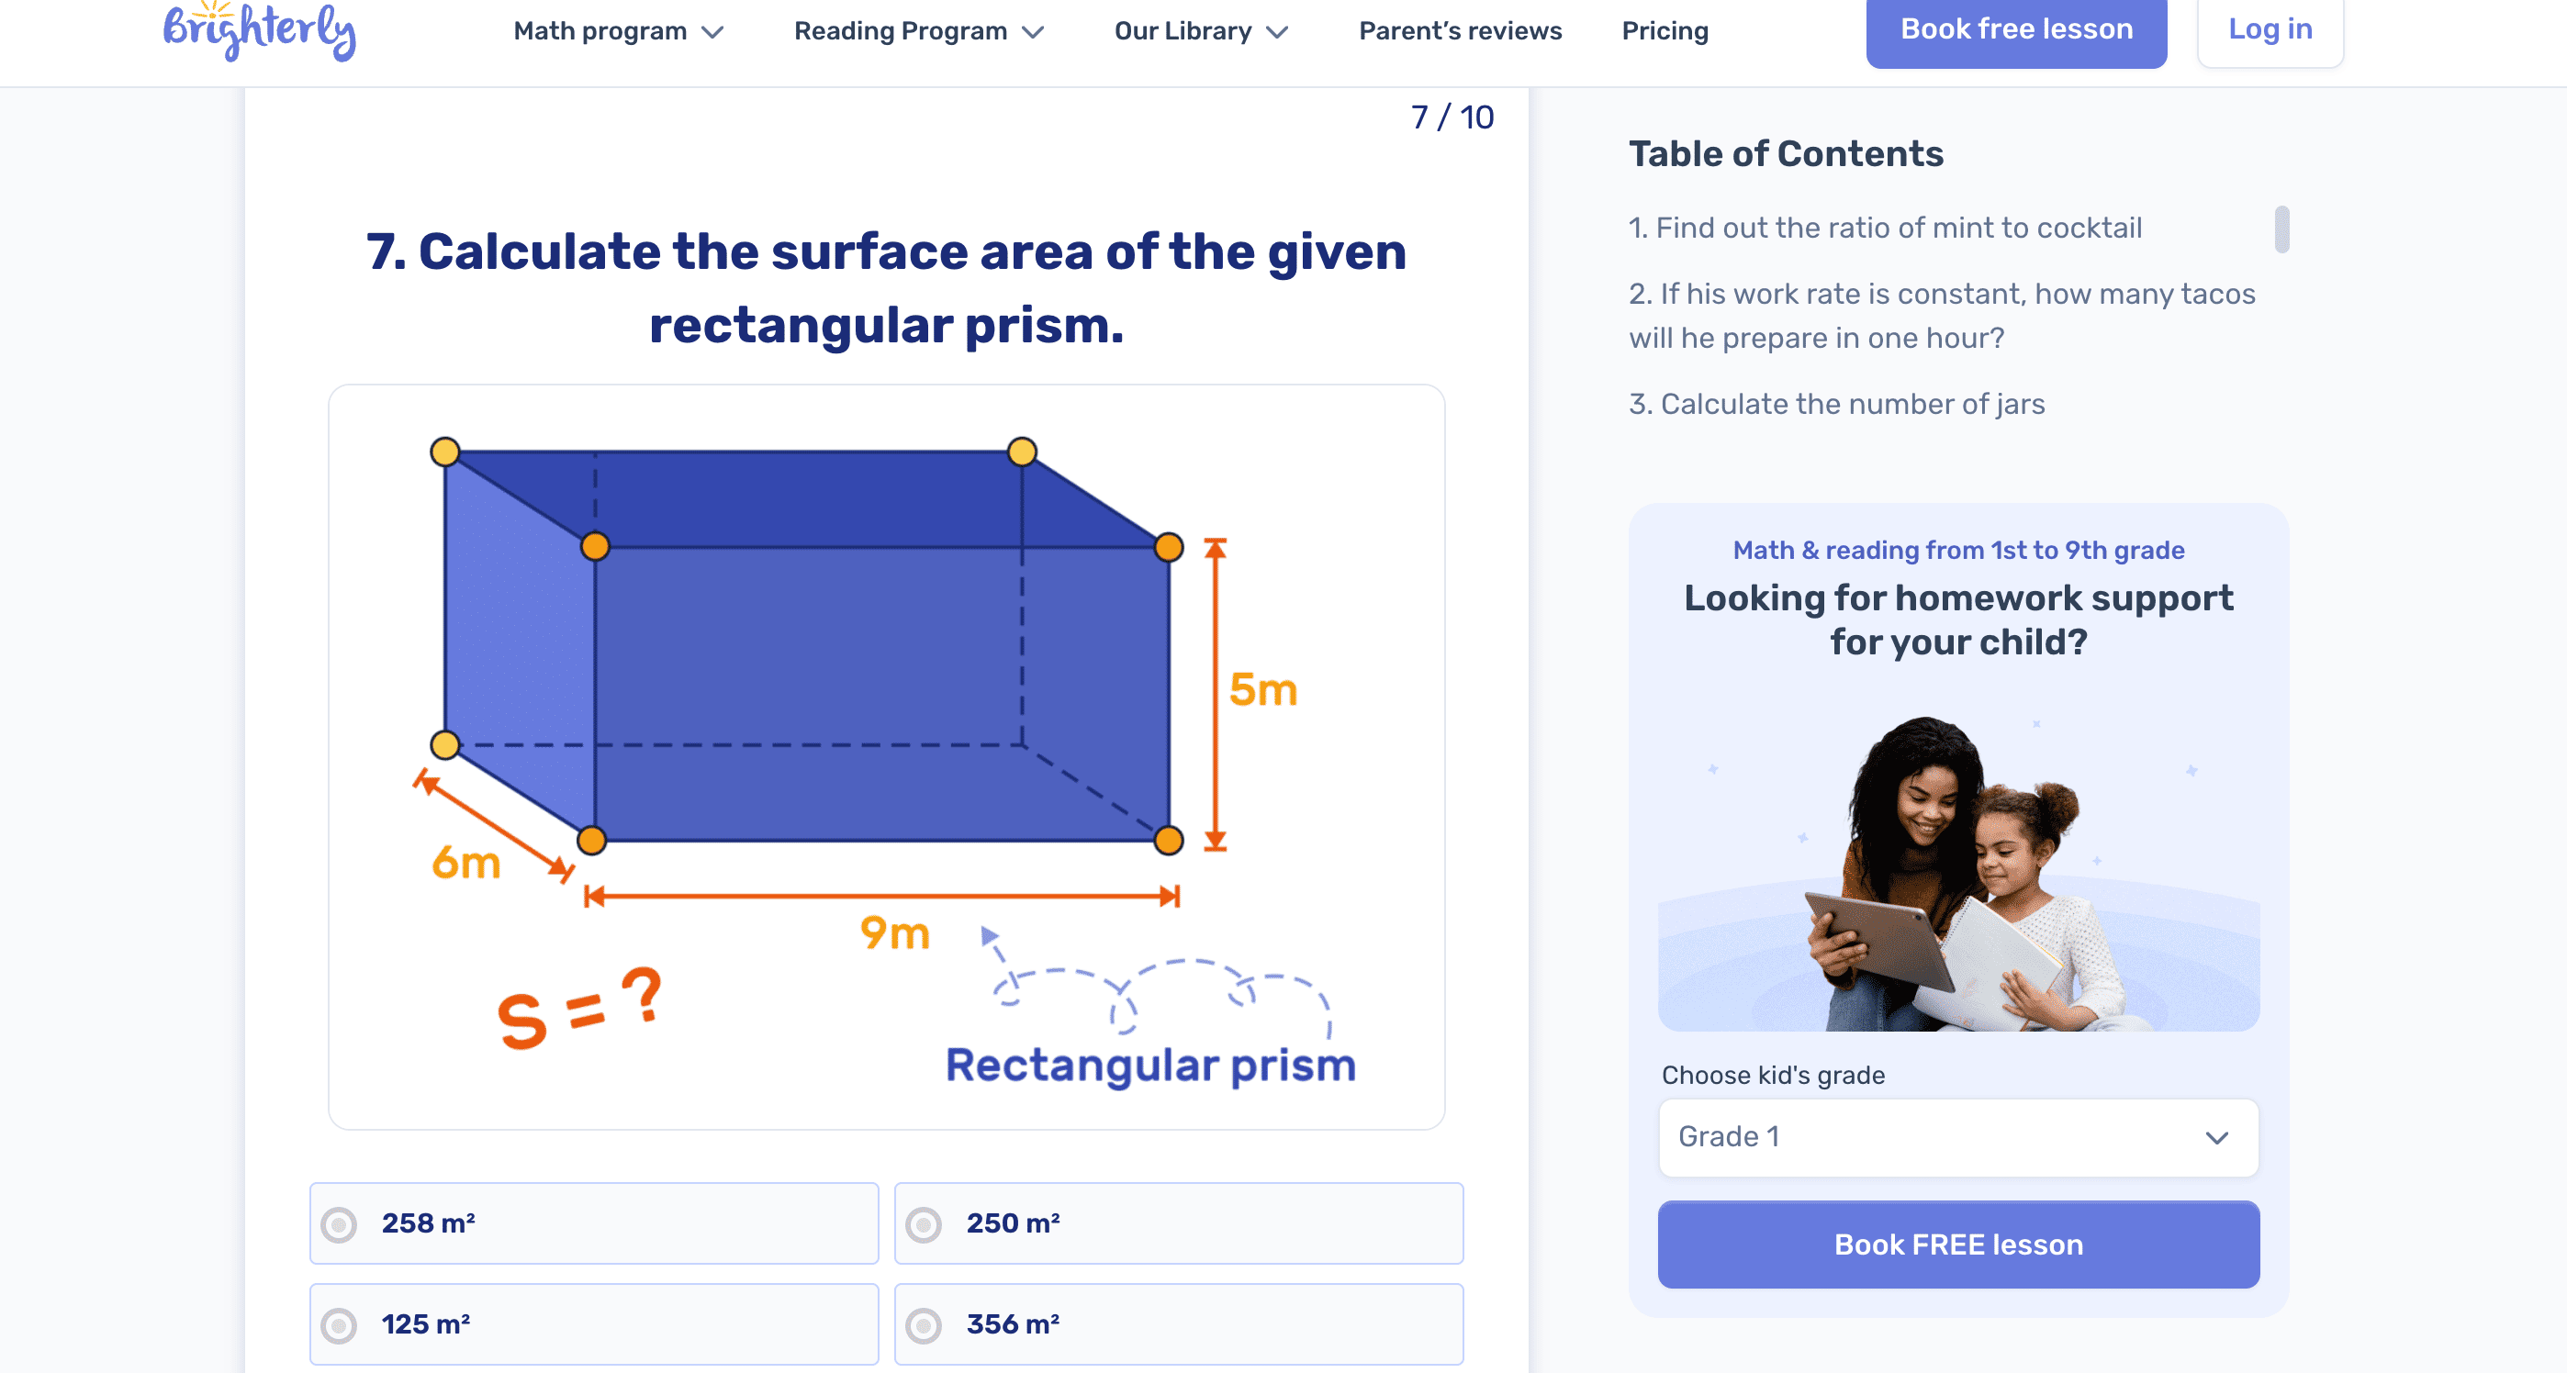Click the Log in button
This screenshot has width=2567, height=1373.
[2269, 30]
